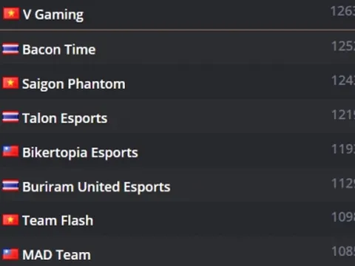The height and width of the screenshot is (266, 355).
Task: Open the Talon Esports team page
Action: point(65,118)
